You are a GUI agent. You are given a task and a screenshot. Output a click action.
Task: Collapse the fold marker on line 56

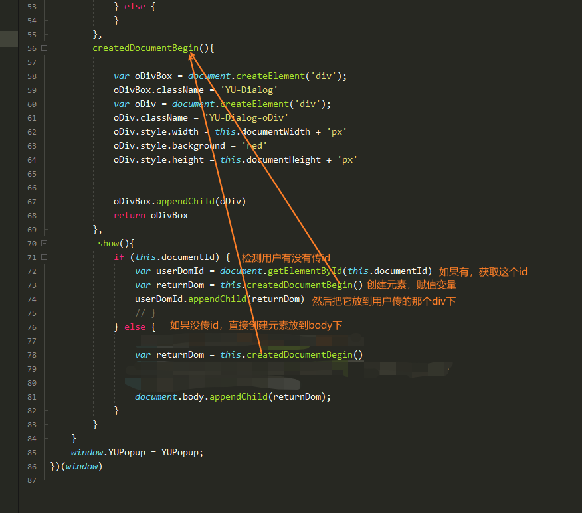click(44, 48)
